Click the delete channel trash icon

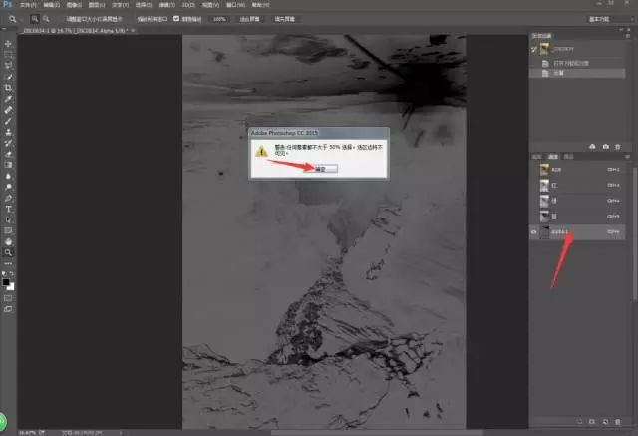click(619, 421)
